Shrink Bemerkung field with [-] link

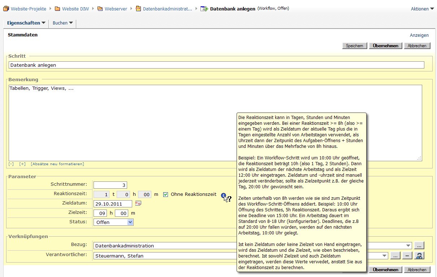(x=11, y=164)
